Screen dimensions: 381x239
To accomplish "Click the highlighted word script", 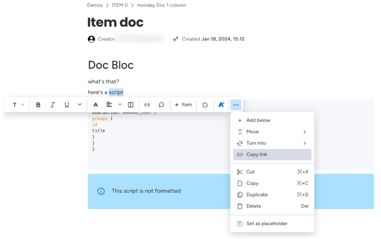I will tap(116, 92).
